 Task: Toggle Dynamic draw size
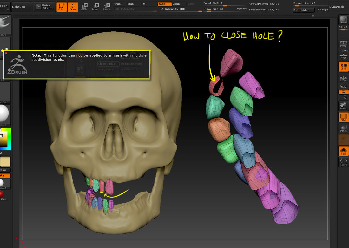coord(241,9)
